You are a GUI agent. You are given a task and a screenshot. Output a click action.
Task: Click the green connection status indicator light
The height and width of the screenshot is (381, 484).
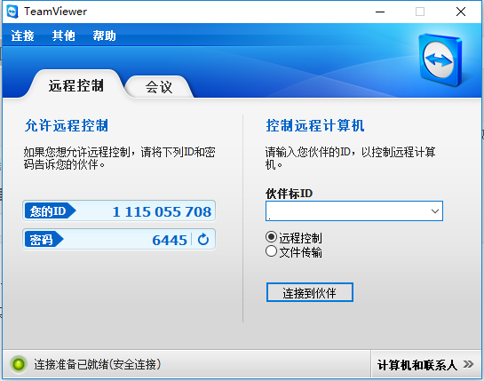[19, 364]
